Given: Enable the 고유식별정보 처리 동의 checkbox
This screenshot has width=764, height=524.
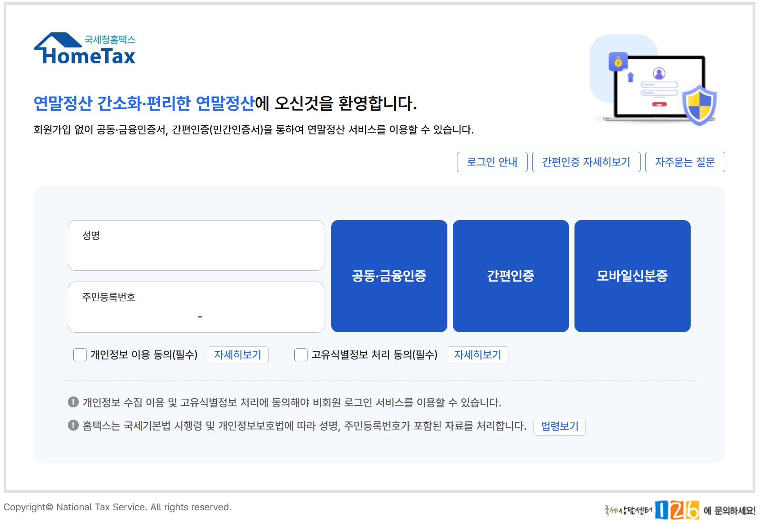Looking at the screenshot, I should tap(301, 355).
